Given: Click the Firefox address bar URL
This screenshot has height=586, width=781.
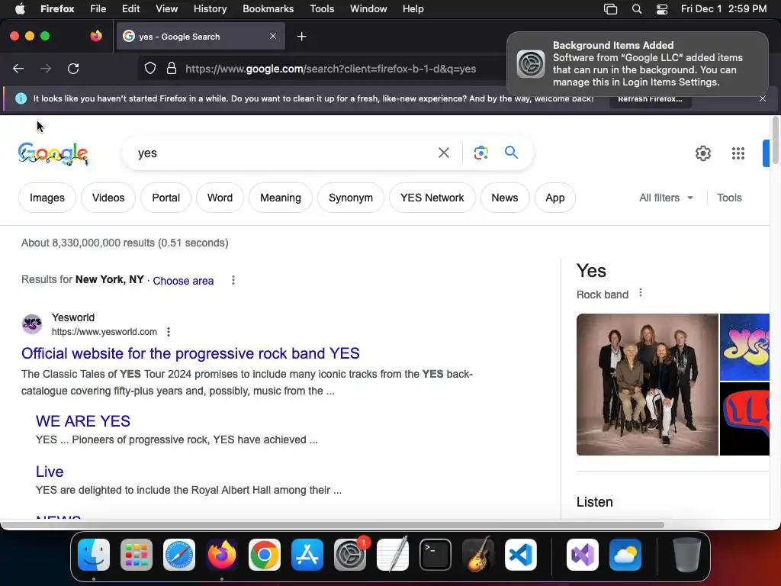Looking at the screenshot, I should (x=331, y=69).
